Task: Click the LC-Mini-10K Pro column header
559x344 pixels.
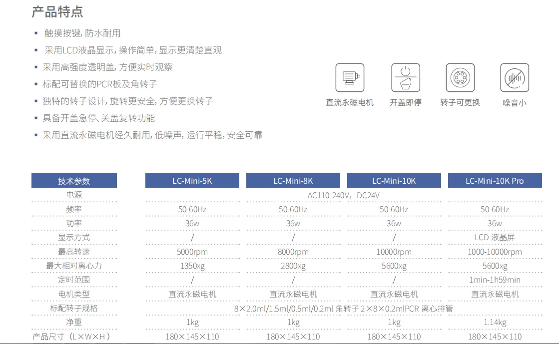Action: [495, 181]
